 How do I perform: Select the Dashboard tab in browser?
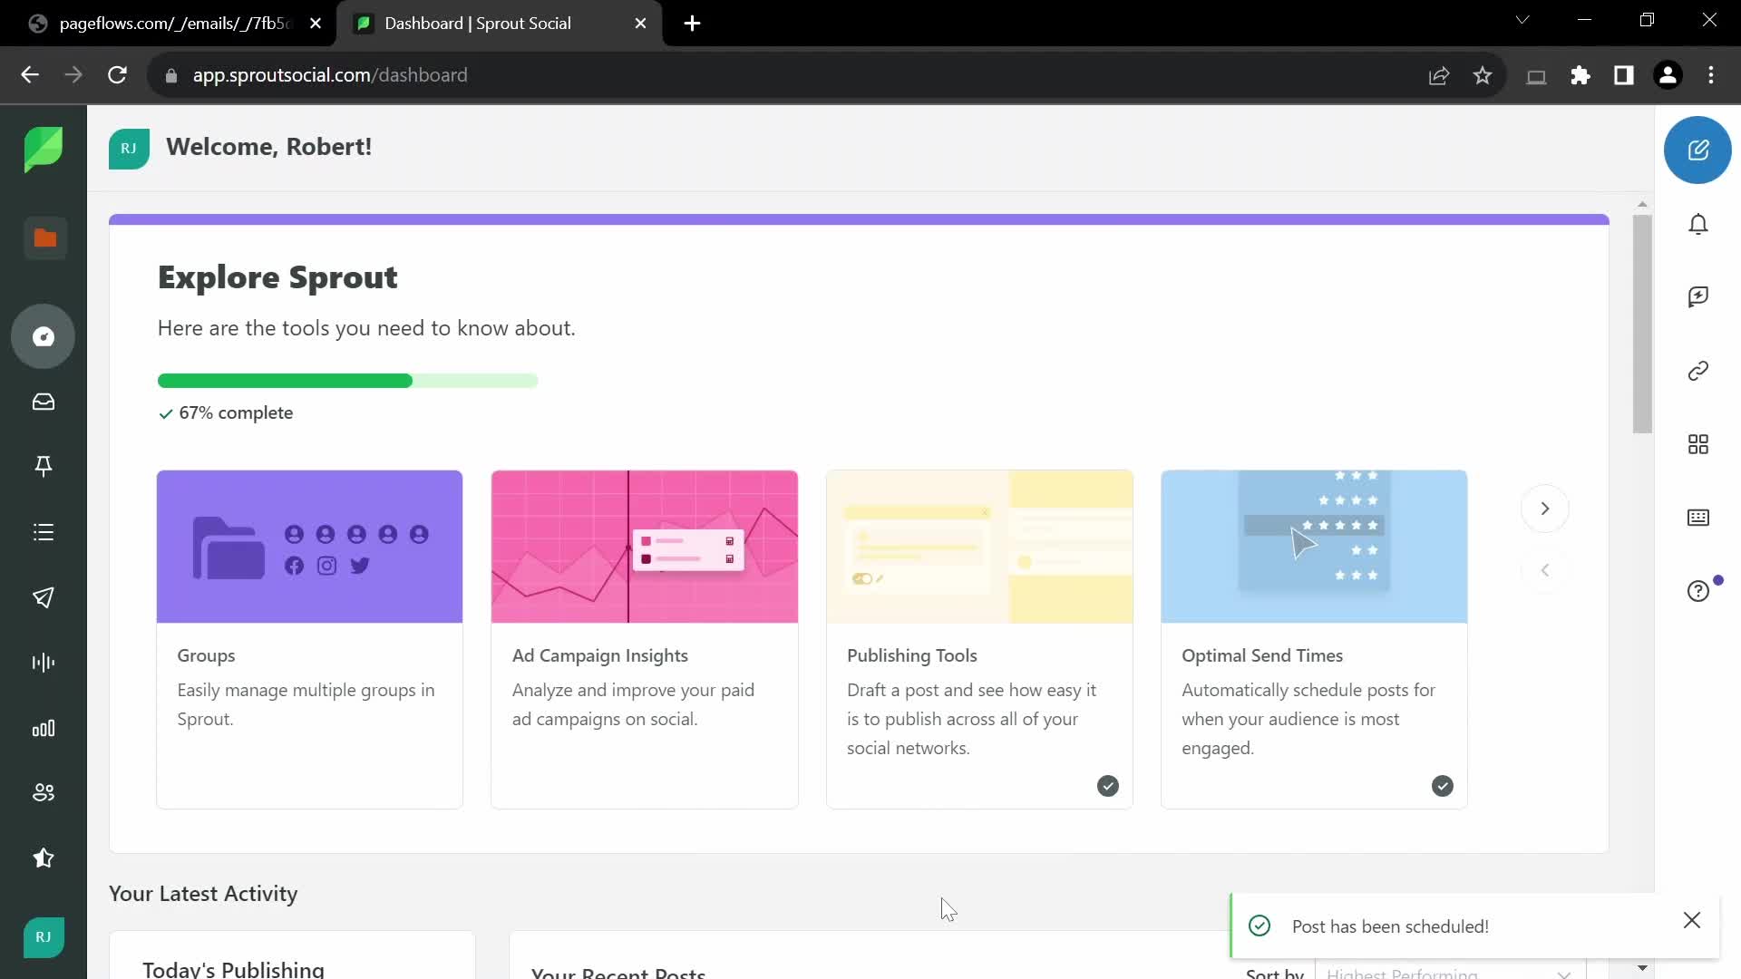[x=478, y=24]
